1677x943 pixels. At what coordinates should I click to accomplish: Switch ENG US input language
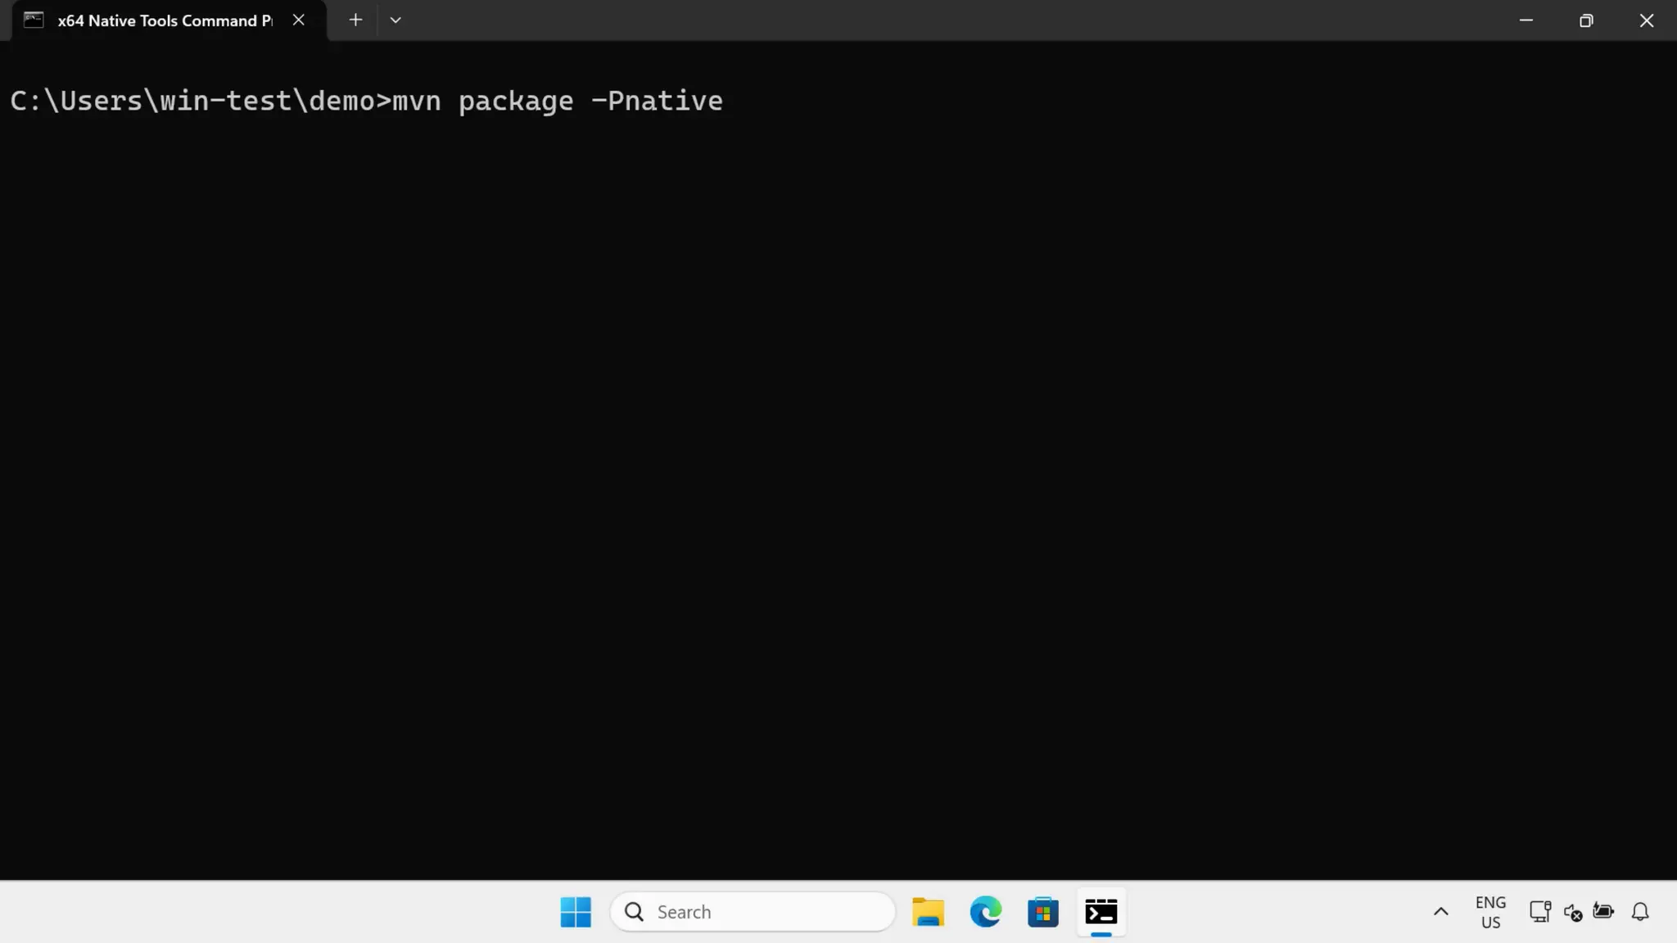[1490, 912]
